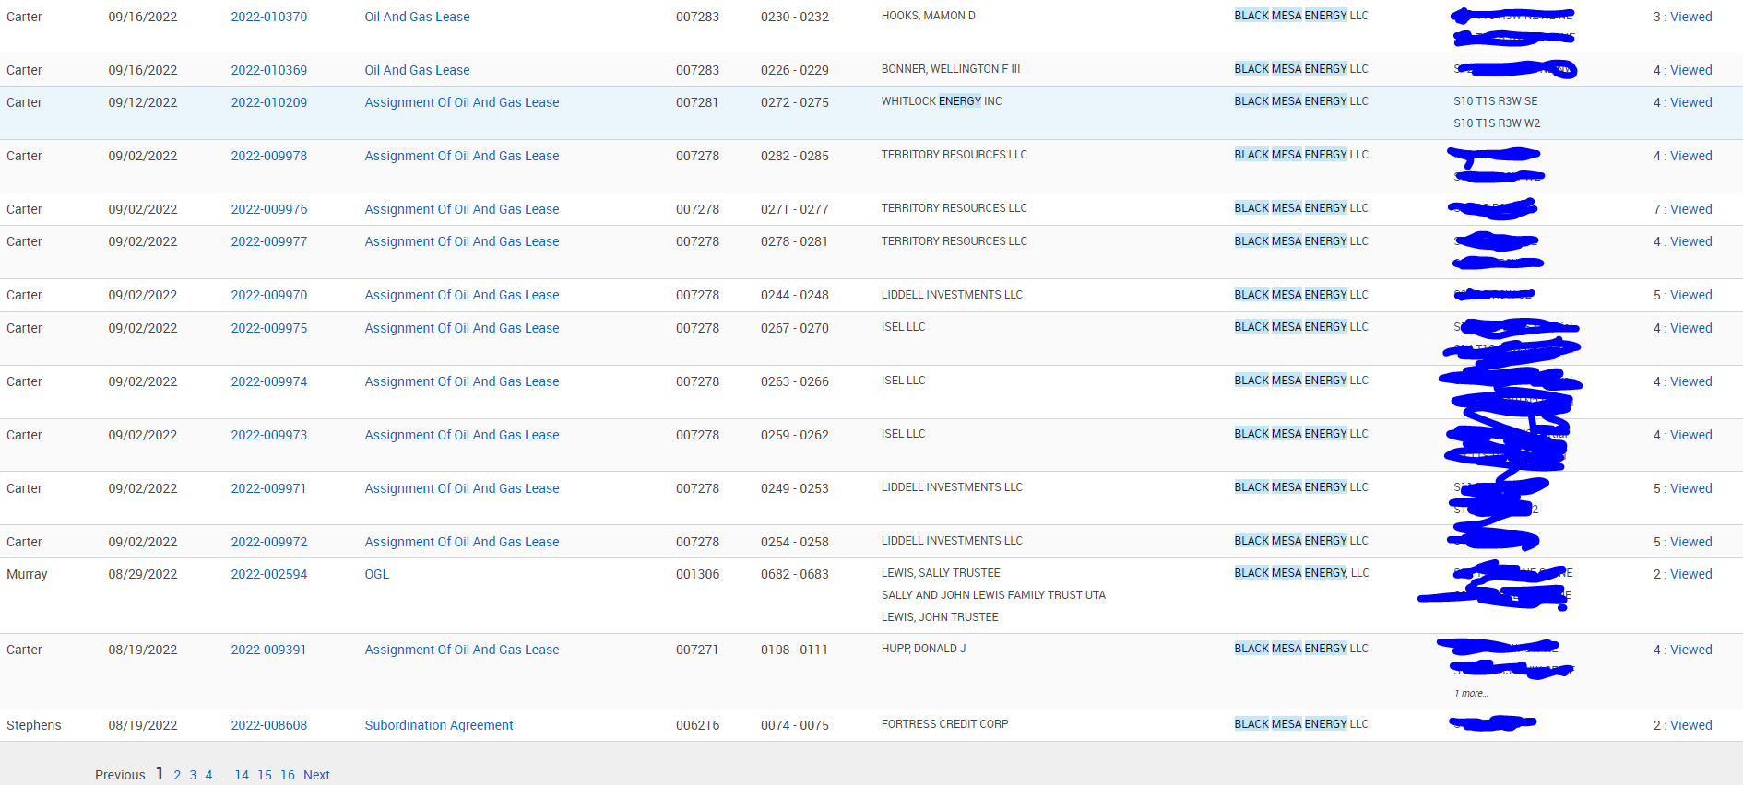1743x785 pixels.
Task: Jump to results page 14
Action: pos(242,775)
